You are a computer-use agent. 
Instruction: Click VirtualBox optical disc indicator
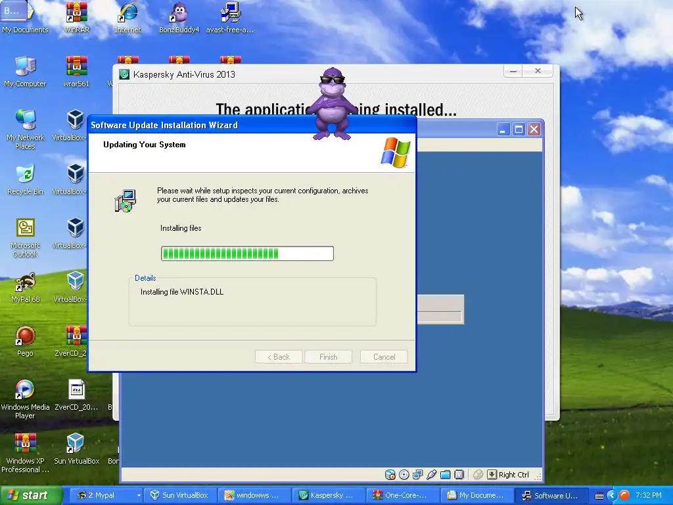(x=404, y=475)
